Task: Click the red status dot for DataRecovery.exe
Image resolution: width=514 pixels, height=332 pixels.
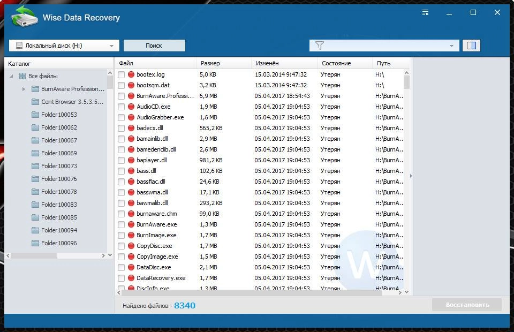Action: coord(131,278)
